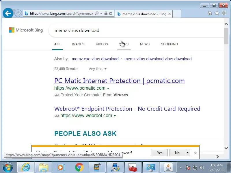The height and width of the screenshot is (173, 231).
Task: Click into the Bing search box
Action: (x=136, y=31)
